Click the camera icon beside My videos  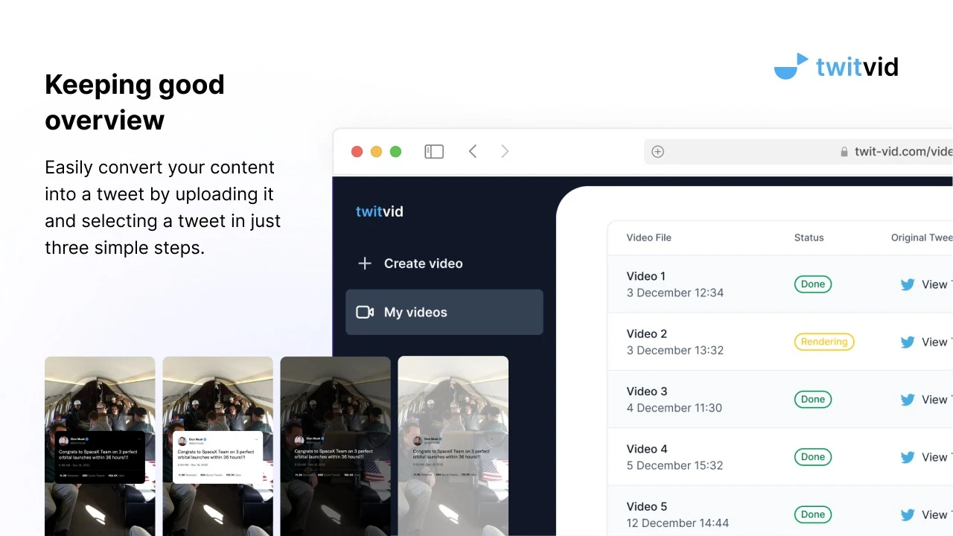pyautogui.click(x=365, y=313)
